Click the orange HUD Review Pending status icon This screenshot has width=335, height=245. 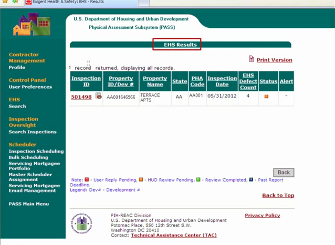pos(266,97)
